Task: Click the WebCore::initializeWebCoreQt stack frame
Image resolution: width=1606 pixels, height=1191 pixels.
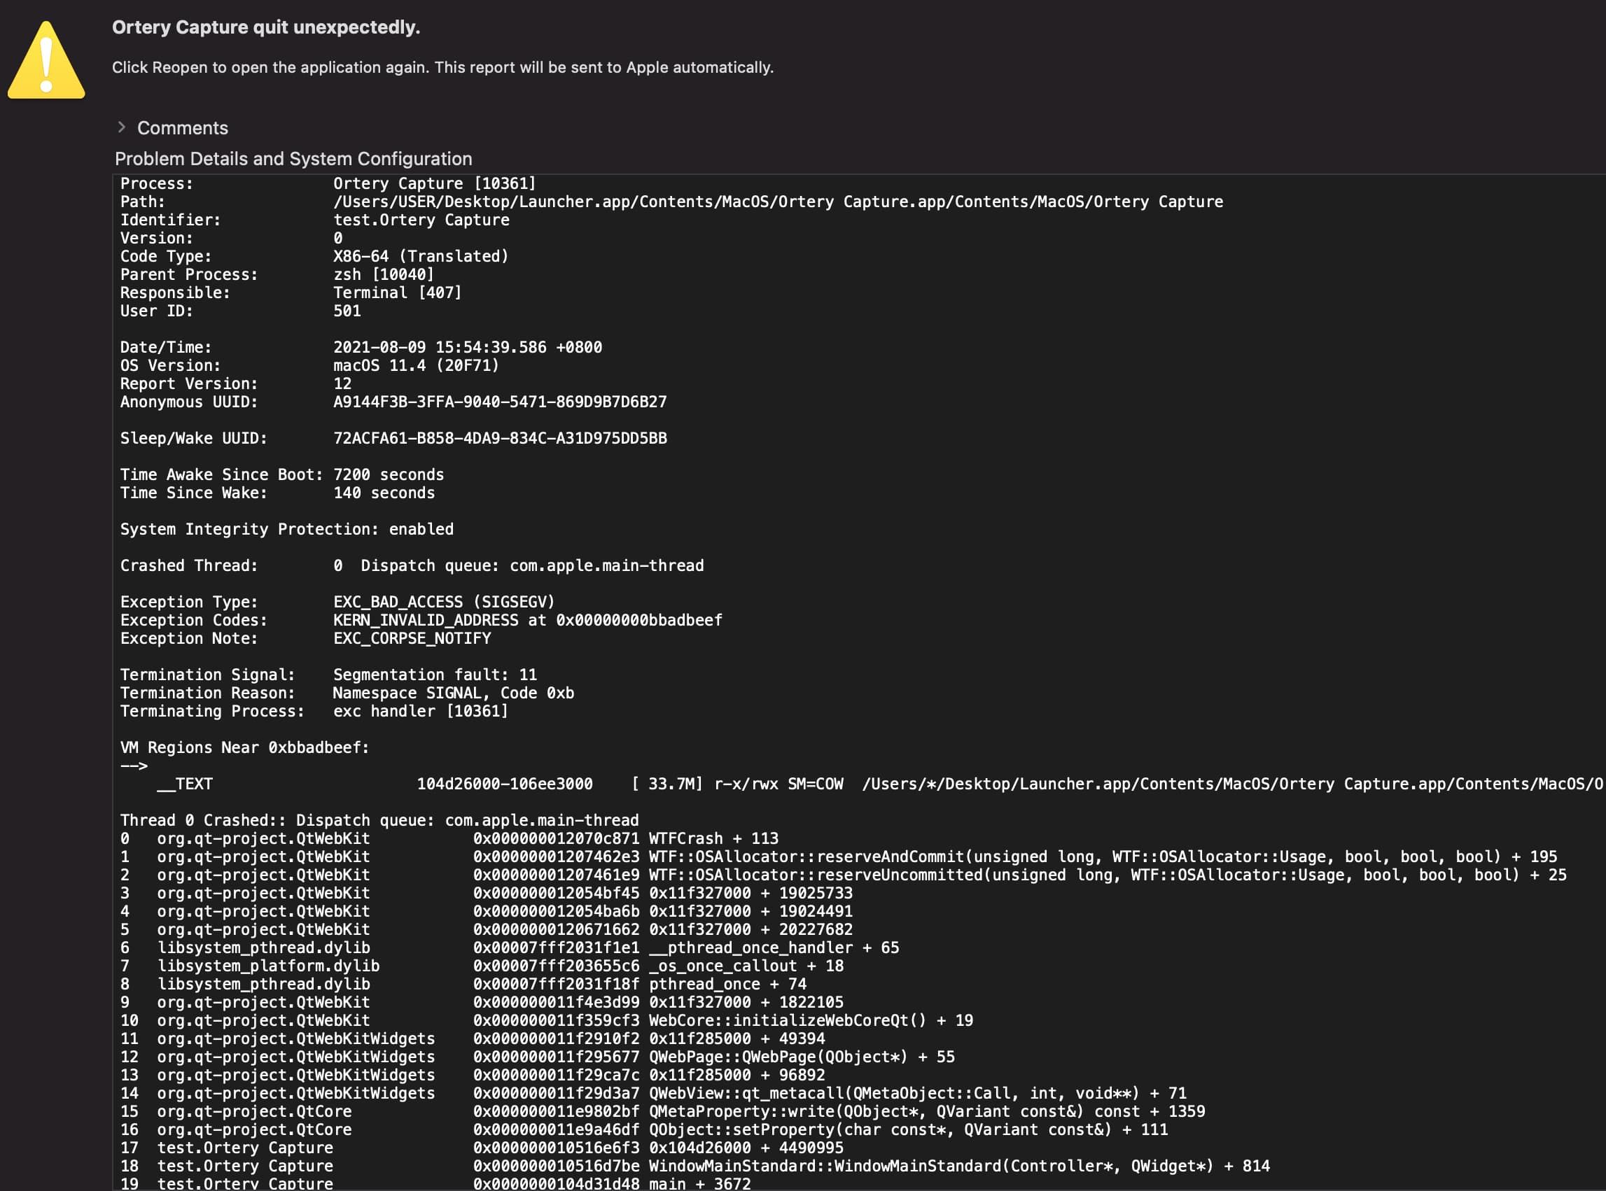Action: 547,1020
